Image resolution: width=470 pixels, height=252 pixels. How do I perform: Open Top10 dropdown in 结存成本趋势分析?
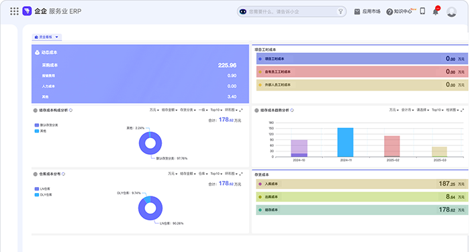[437, 110]
